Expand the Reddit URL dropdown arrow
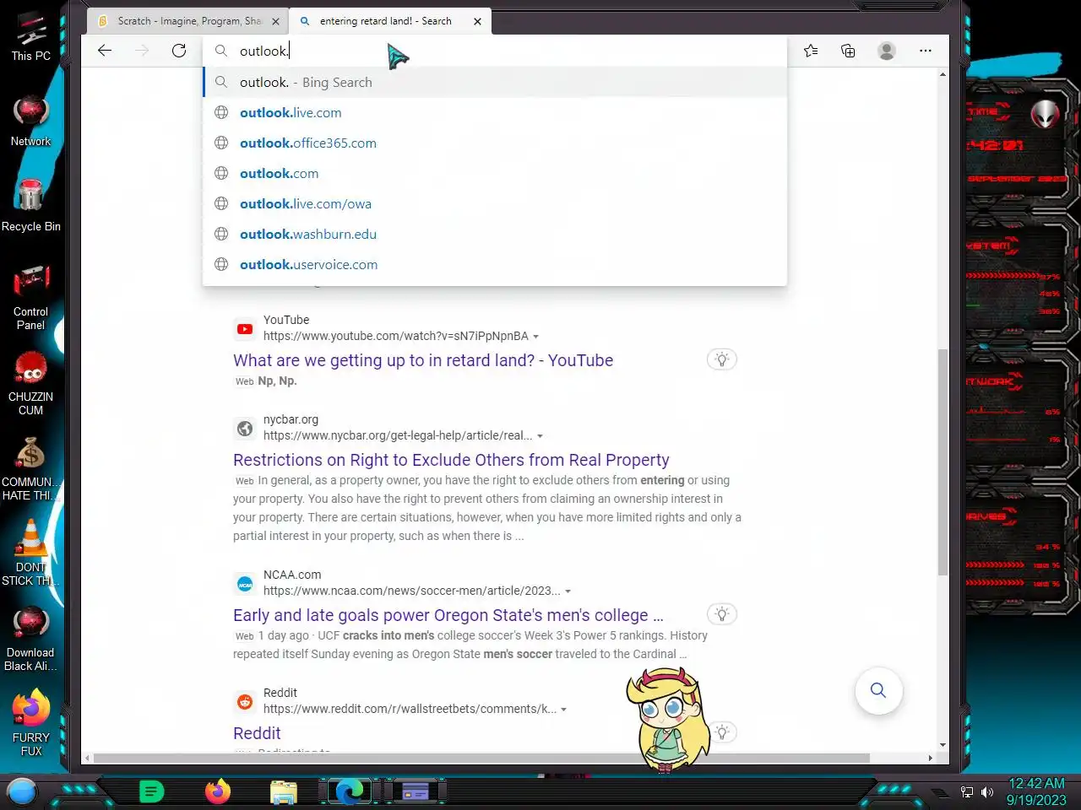 [x=563, y=710]
